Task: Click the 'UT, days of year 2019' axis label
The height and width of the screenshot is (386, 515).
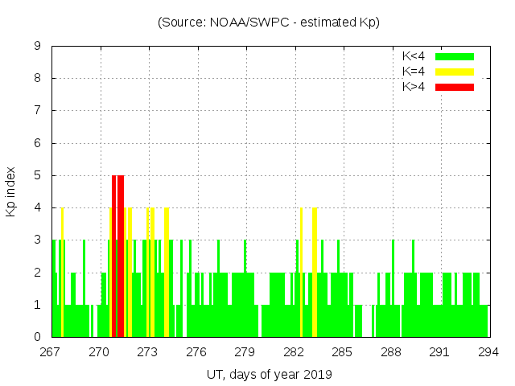Action: click(x=269, y=374)
